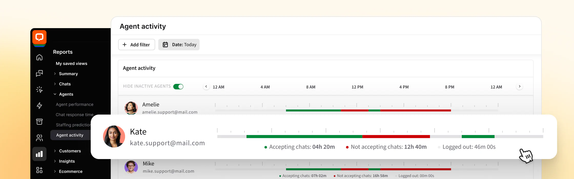The height and width of the screenshot is (179, 574).
Task: Collapse the Agents reports section
Action: click(x=66, y=94)
